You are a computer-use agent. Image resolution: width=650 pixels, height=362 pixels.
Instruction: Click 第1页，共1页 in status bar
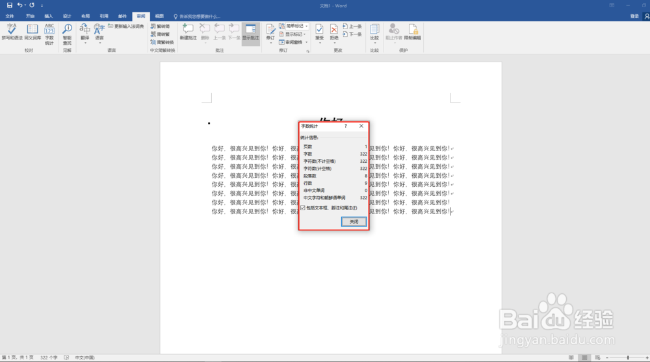pos(18,357)
